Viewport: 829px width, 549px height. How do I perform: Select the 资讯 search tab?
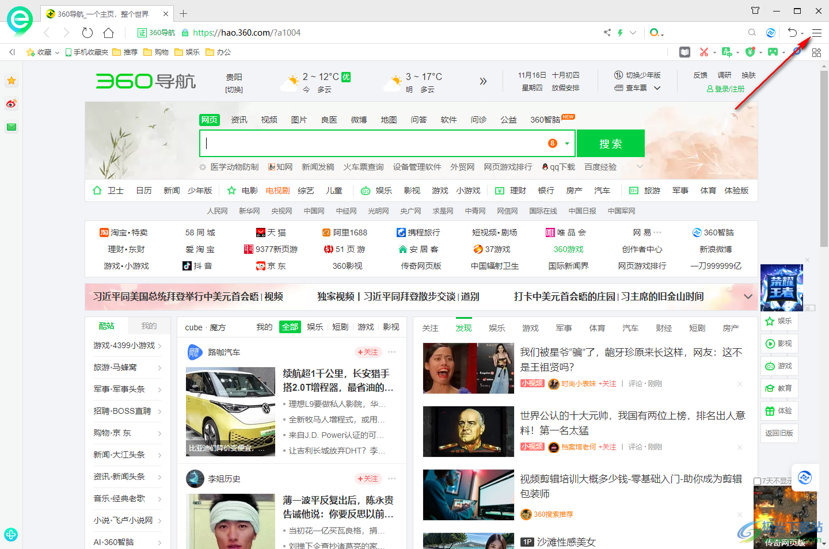coord(239,120)
